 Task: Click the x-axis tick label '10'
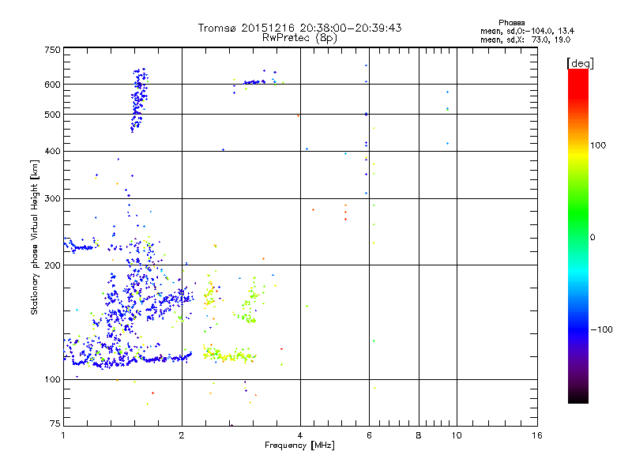point(457,435)
